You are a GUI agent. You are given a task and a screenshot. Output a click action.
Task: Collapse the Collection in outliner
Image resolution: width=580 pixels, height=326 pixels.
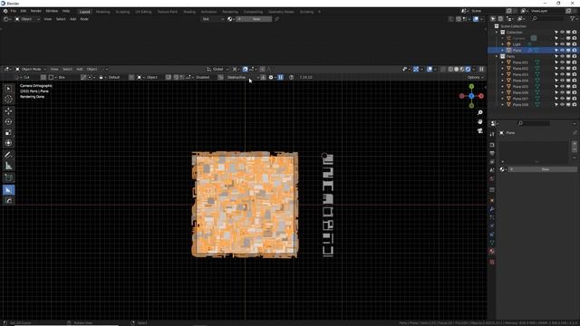tap(497, 33)
